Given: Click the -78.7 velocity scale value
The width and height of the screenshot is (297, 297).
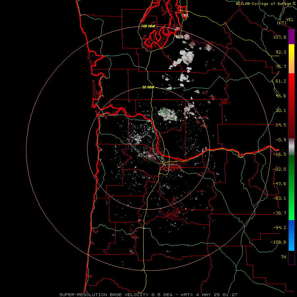Looking at the screenshot, I should 280,213.
